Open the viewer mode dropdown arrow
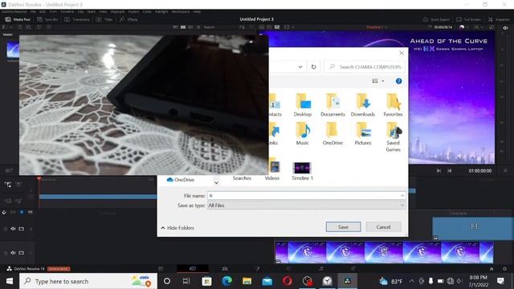 pyautogui.click(x=292, y=27)
